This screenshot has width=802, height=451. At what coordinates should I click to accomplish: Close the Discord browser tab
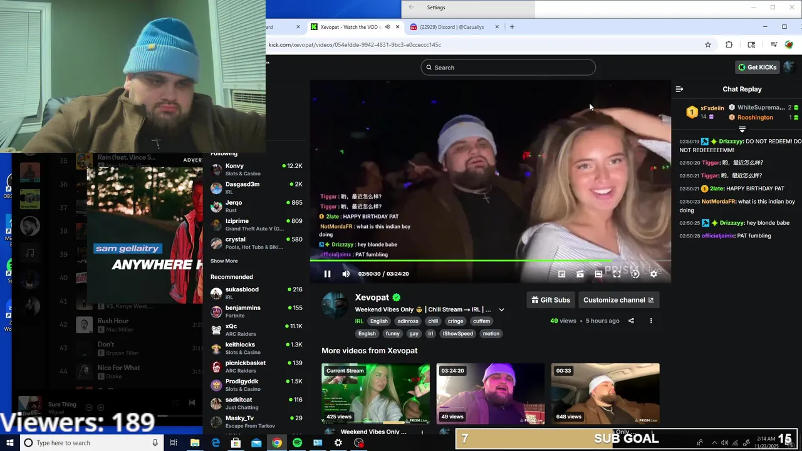[497, 27]
